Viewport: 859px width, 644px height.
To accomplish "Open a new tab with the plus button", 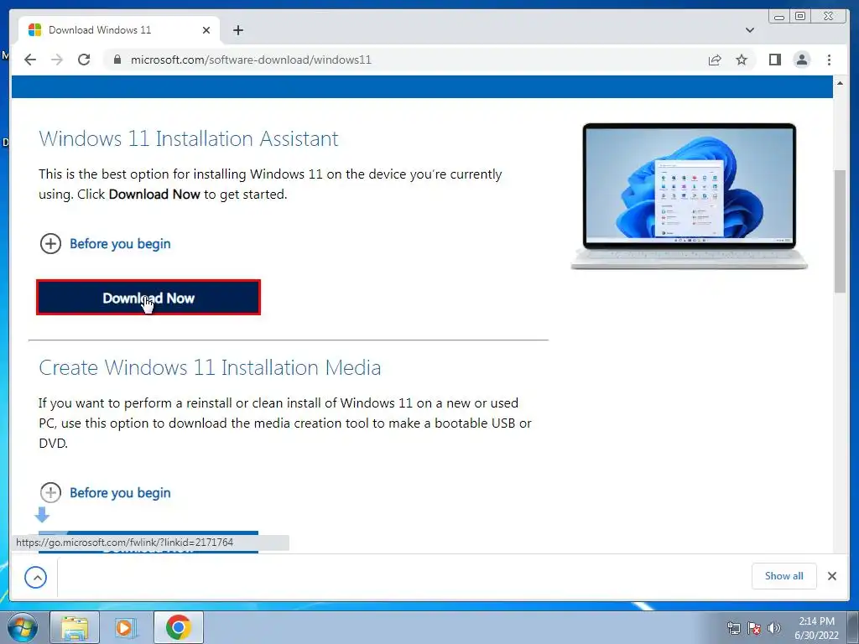I will (237, 30).
